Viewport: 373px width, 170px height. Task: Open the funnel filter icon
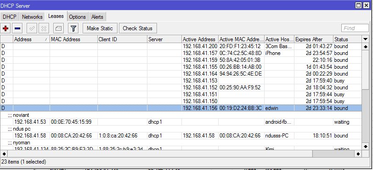pyautogui.click(x=73, y=28)
